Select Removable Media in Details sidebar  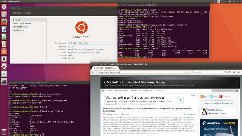(21, 27)
